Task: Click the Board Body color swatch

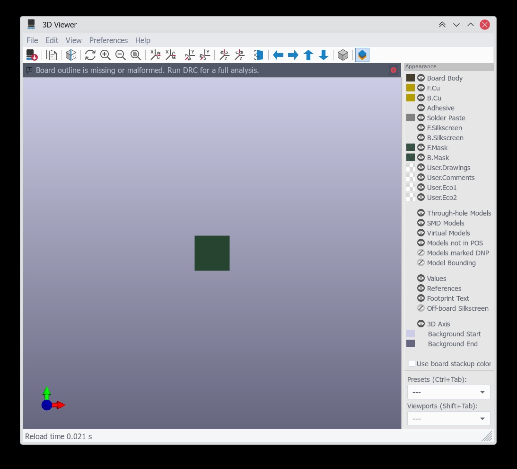Action: tap(411, 78)
